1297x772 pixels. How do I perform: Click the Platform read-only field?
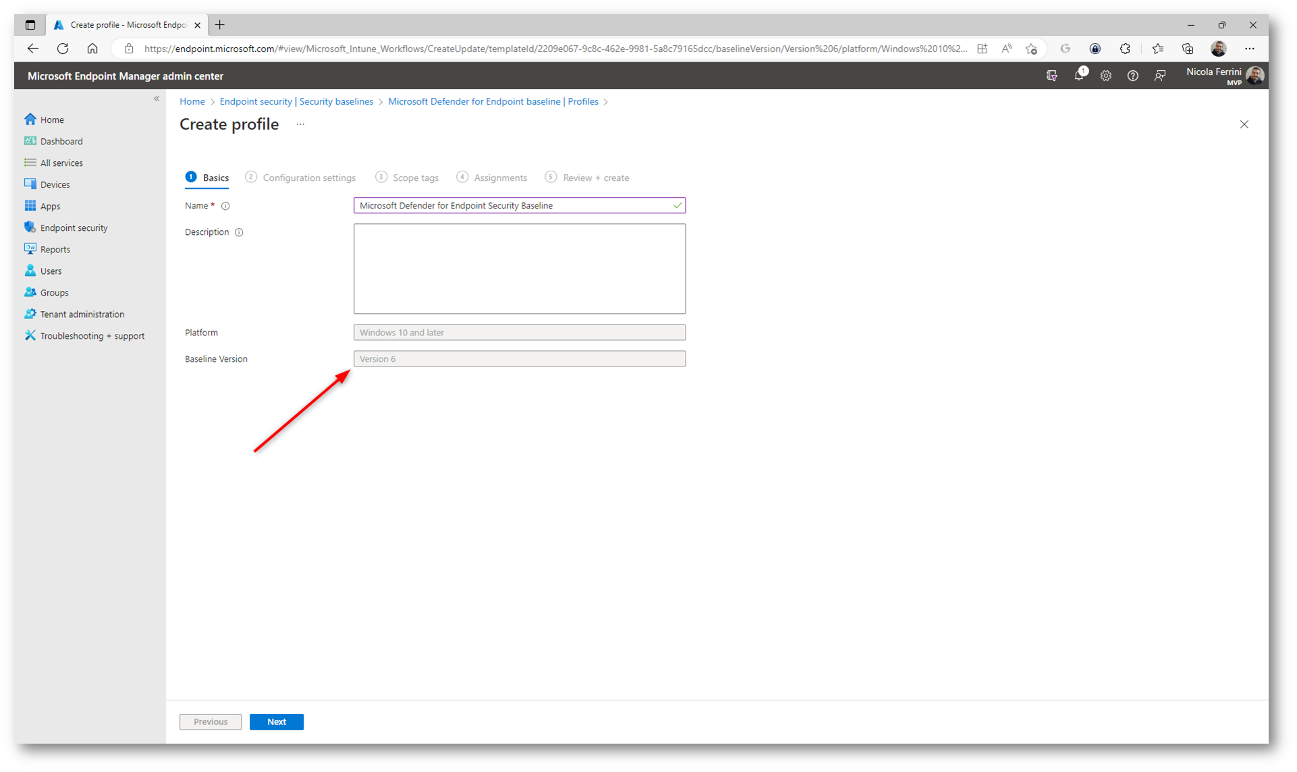(520, 332)
